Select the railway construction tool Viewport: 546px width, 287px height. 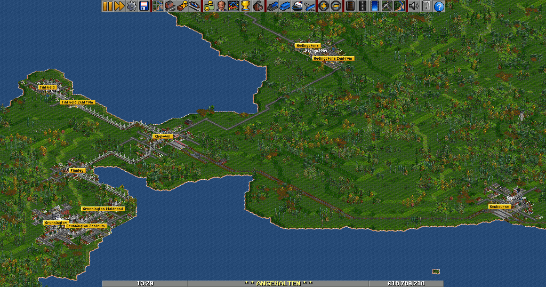coord(349,6)
